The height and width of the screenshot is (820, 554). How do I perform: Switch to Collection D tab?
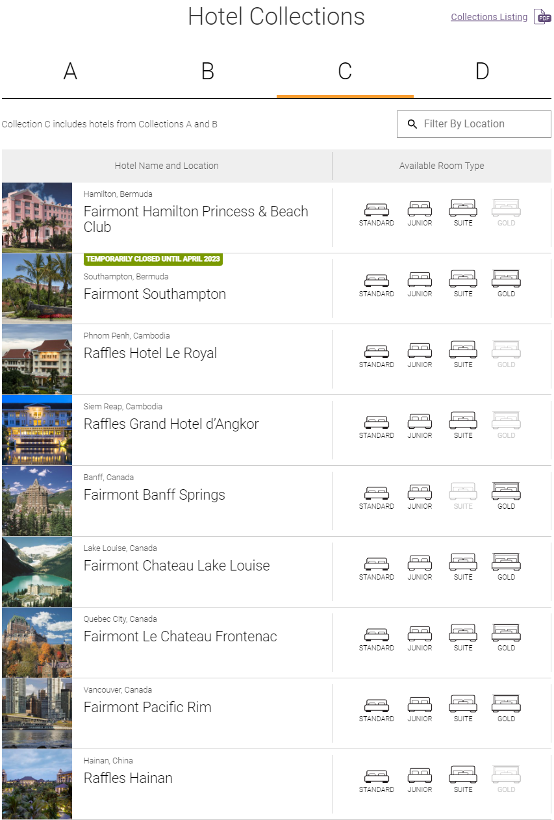(482, 71)
